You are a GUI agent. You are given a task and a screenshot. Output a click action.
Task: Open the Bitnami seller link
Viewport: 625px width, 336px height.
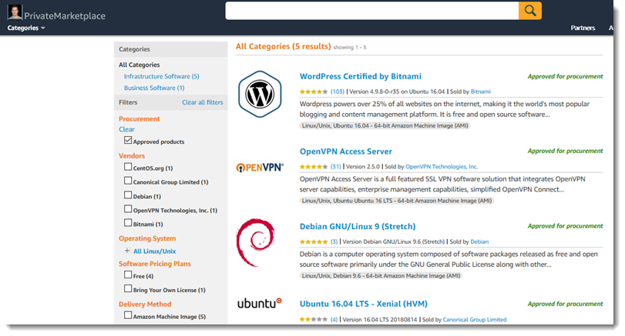coord(481,91)
